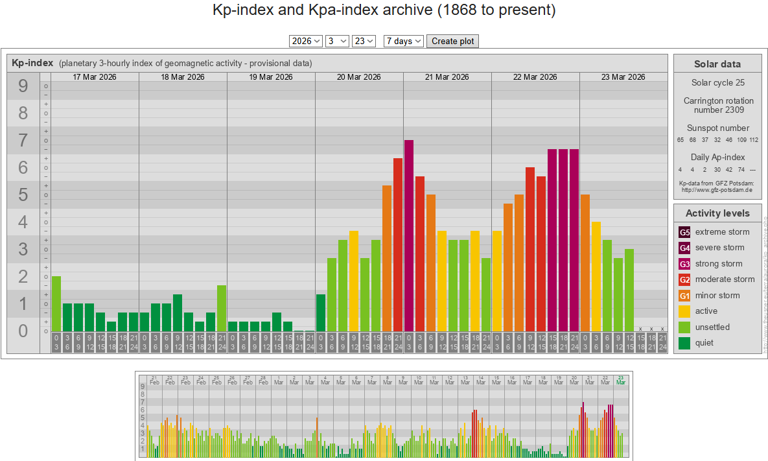Click Carrington rotation number 2309 text
Image resolution: width=768 pixels, height=461 pixels.
click(x=719, y=105)
